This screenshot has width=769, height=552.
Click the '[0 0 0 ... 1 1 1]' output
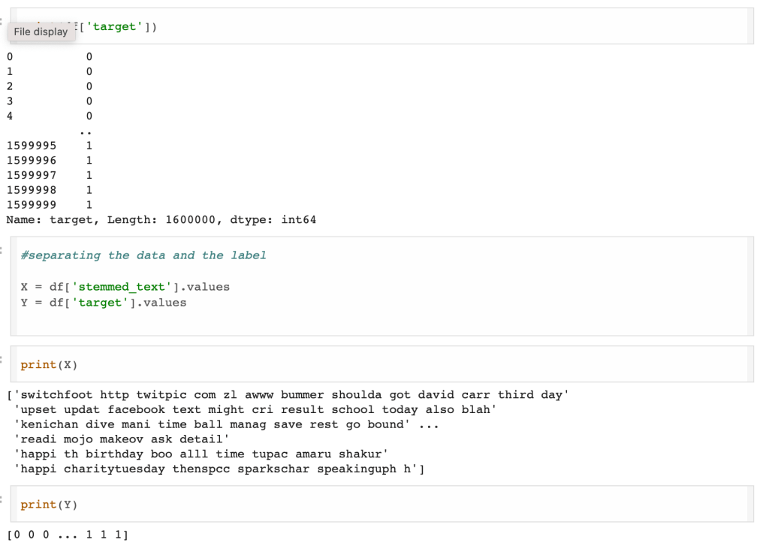(68, 535)
